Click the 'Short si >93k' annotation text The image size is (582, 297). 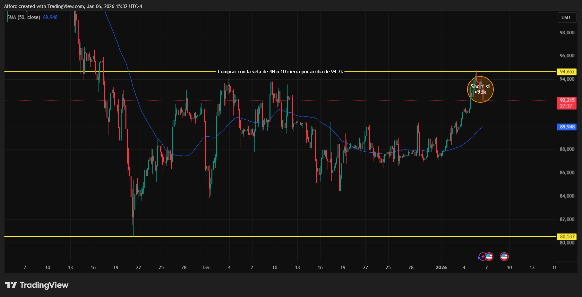tap(480, 89)
